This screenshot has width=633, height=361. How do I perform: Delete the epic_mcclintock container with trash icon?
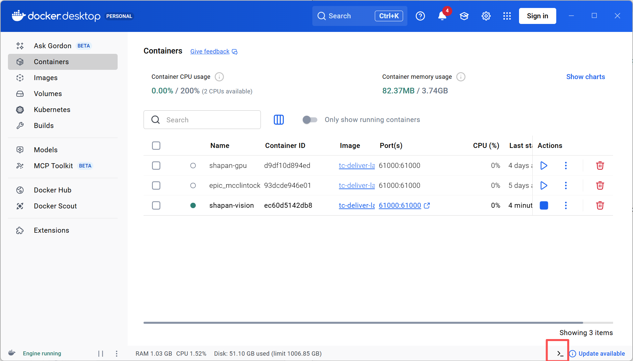600,185
